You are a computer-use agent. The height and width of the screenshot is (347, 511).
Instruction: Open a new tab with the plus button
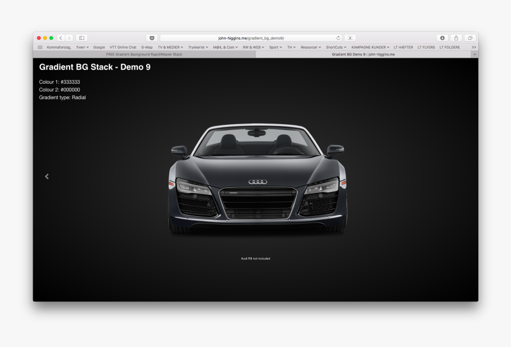click(474, 55)
